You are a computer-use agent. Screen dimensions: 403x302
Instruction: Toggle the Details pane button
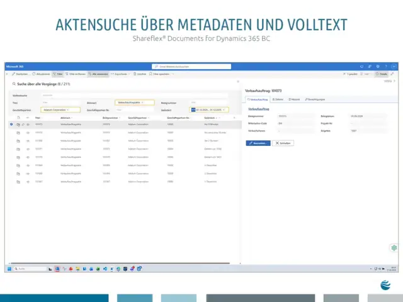click(382, 74)
